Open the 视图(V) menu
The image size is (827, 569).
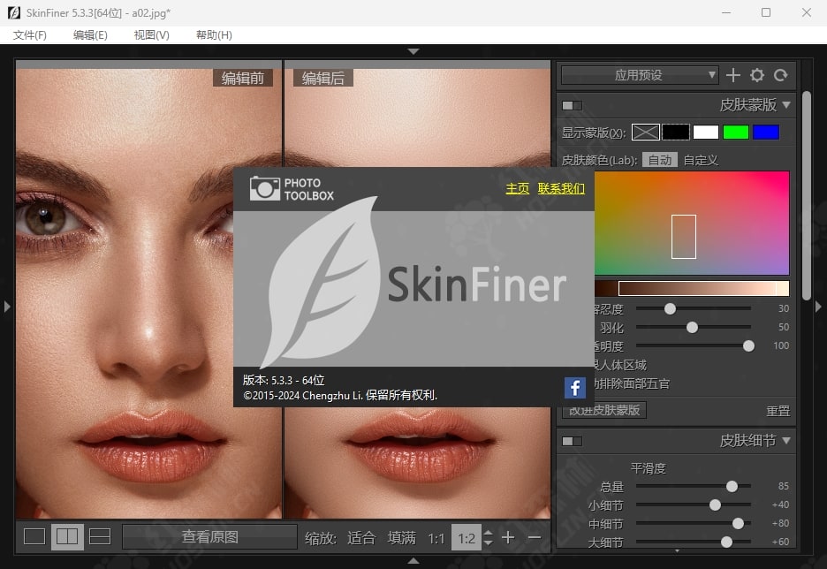pos(152,34)
